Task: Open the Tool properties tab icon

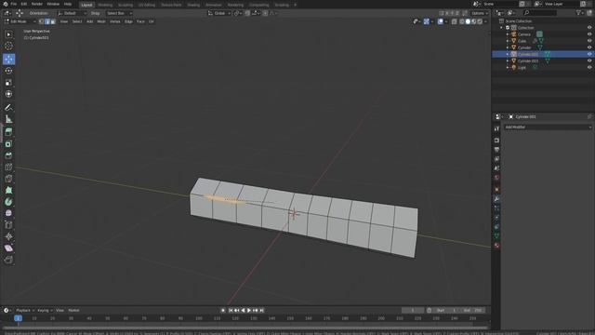Action: (x=496, y=128)
